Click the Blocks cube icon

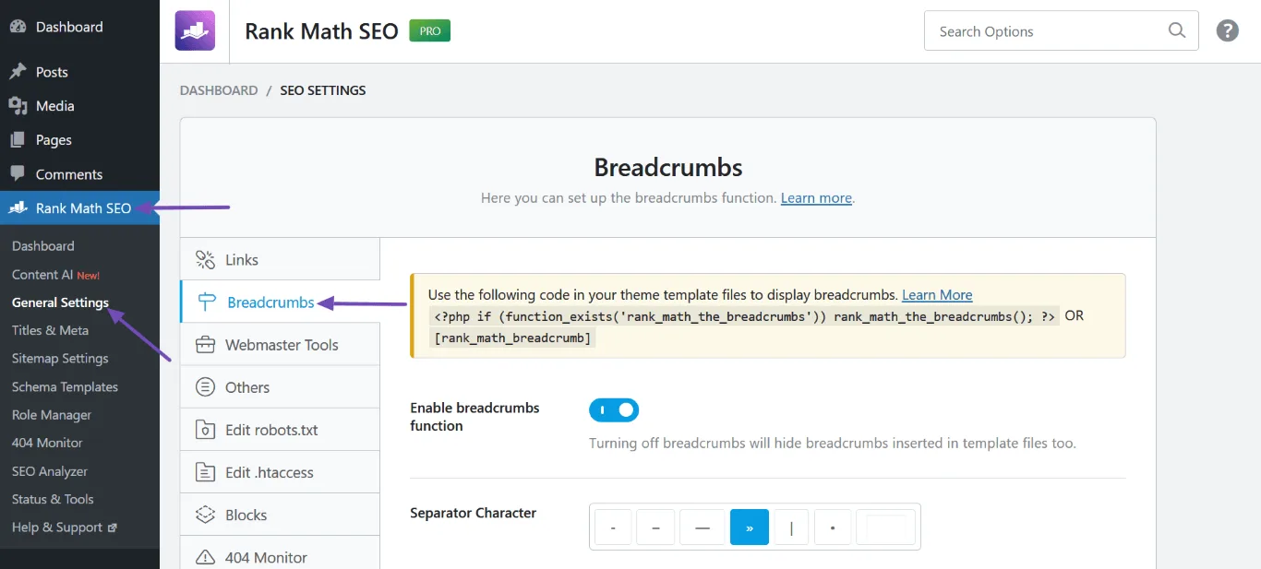point(206,515)
